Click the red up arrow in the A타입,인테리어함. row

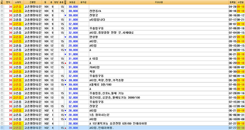pyautogui.click(x=65, y=128)
